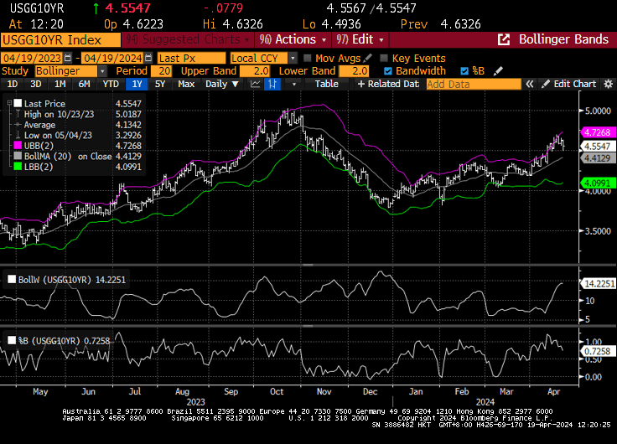Viewport: 617px width, 444px height.
Task: Select the 6M range tab
Action: pos(84,84)
